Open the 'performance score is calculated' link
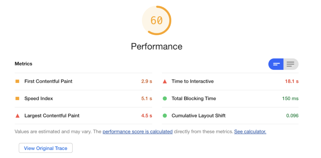The width and height of the screenshot is (321, 158). point(138,132)
